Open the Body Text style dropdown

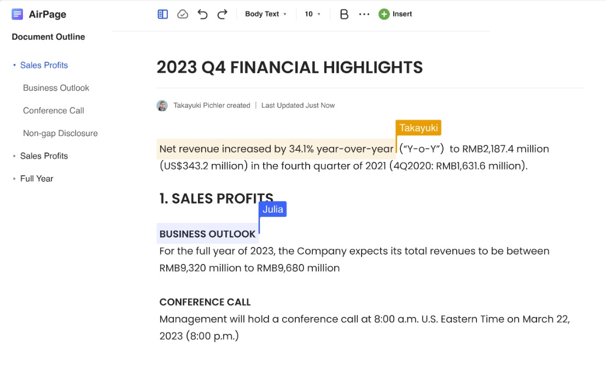click(x=266, y=14)
